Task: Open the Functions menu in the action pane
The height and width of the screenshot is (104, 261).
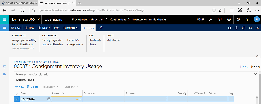Action: pyautogui.click(x=71, y=28)
